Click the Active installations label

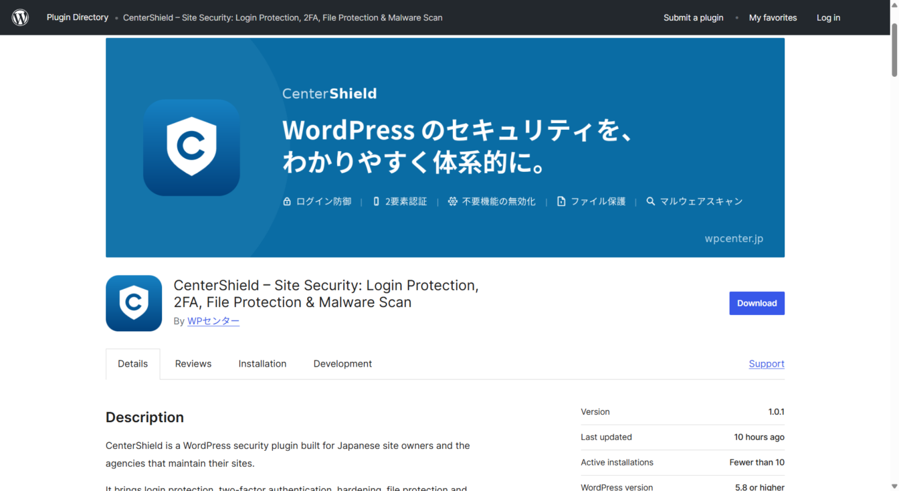[617, 462]
